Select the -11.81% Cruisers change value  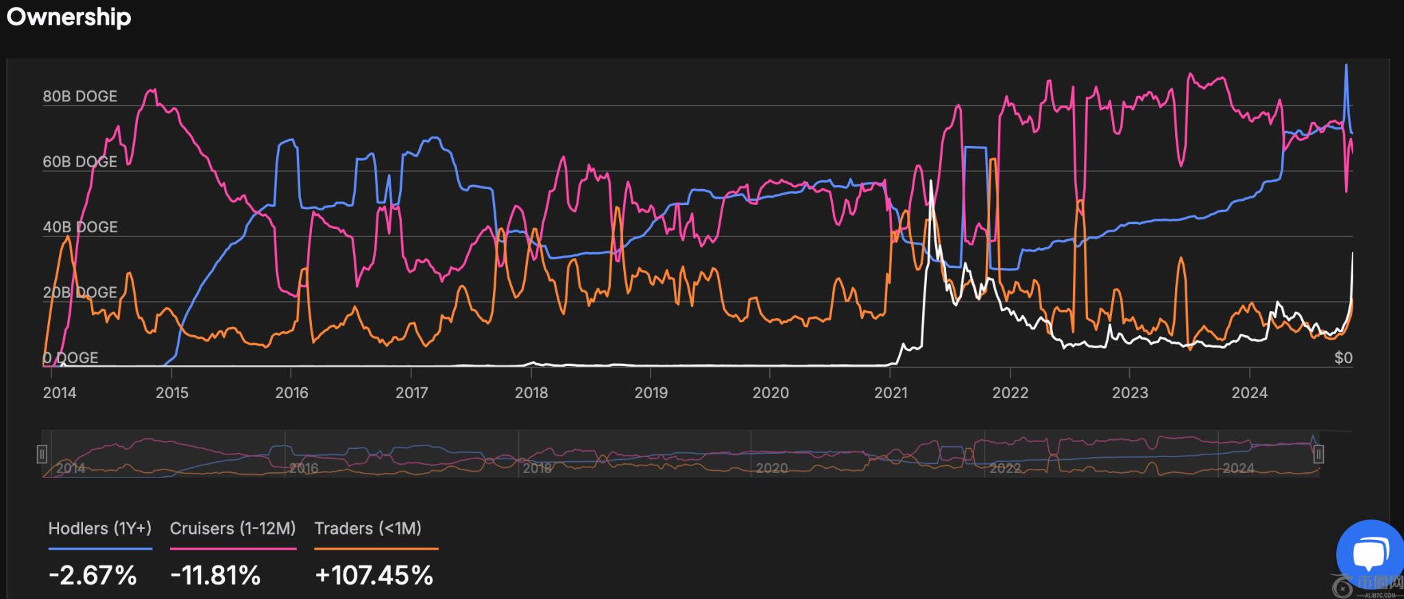[x=215, y=575]
